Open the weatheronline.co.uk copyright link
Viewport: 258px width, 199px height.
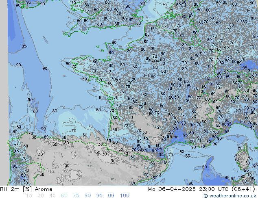click(230, 196)
